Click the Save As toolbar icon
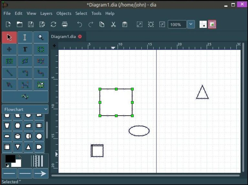The image size is (248, 185). point(42,24)
